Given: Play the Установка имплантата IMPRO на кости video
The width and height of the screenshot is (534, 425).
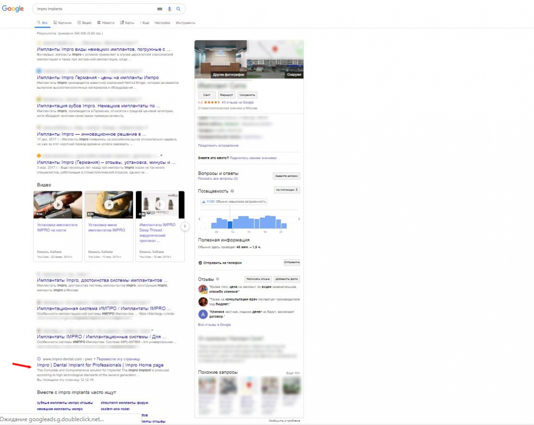Looking at the screenshot, I should click(x=58, y=205).
